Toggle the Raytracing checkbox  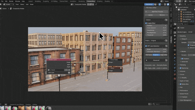coord(180,68)
